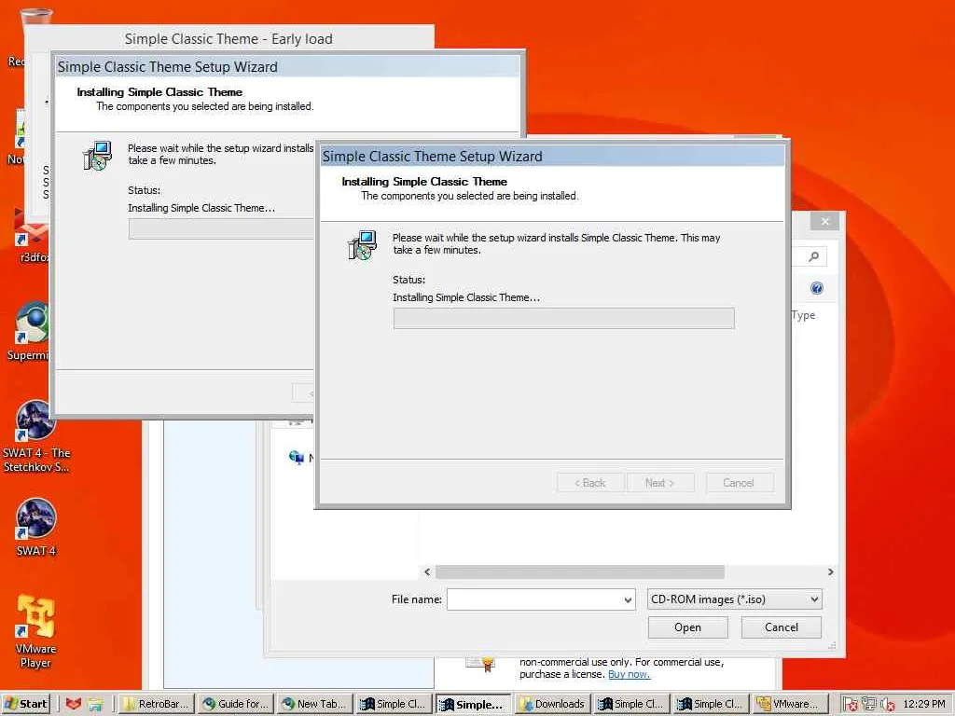Click the disabled Back button in front wizard
955x716 pixels.
pos(590,483)
